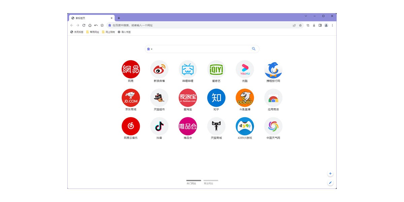Click the 爱淘宝 shortcut icon
Viewport: 404px width, 202px height.
click(x=188, y=98)
